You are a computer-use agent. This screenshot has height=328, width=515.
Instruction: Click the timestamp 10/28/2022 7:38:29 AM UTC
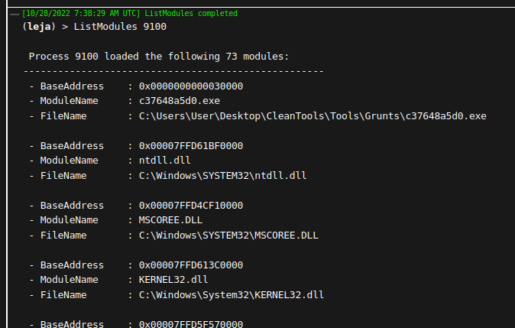coord(81,14)
